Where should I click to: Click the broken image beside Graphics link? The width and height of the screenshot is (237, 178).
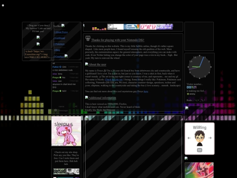66,56
